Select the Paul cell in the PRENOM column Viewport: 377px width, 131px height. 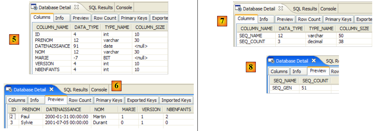[x=25, y=116]
